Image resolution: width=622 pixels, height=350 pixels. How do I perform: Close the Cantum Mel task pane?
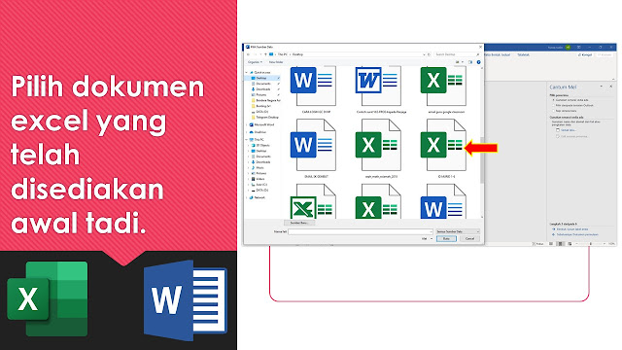click(x=611, y=87)
